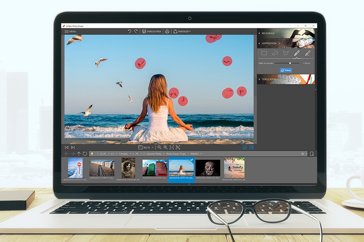Select the lasso selection tool
Screen dimensions: 364x242
pyautogui.click(x=275, y=53)
